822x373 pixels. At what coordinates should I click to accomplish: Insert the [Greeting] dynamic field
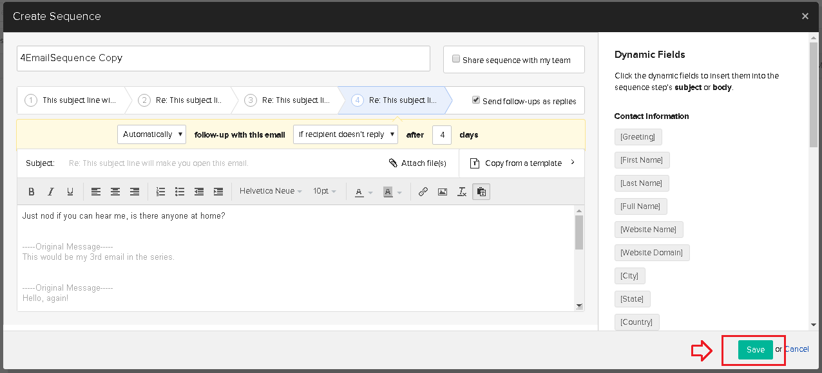[x=638, y=137]
